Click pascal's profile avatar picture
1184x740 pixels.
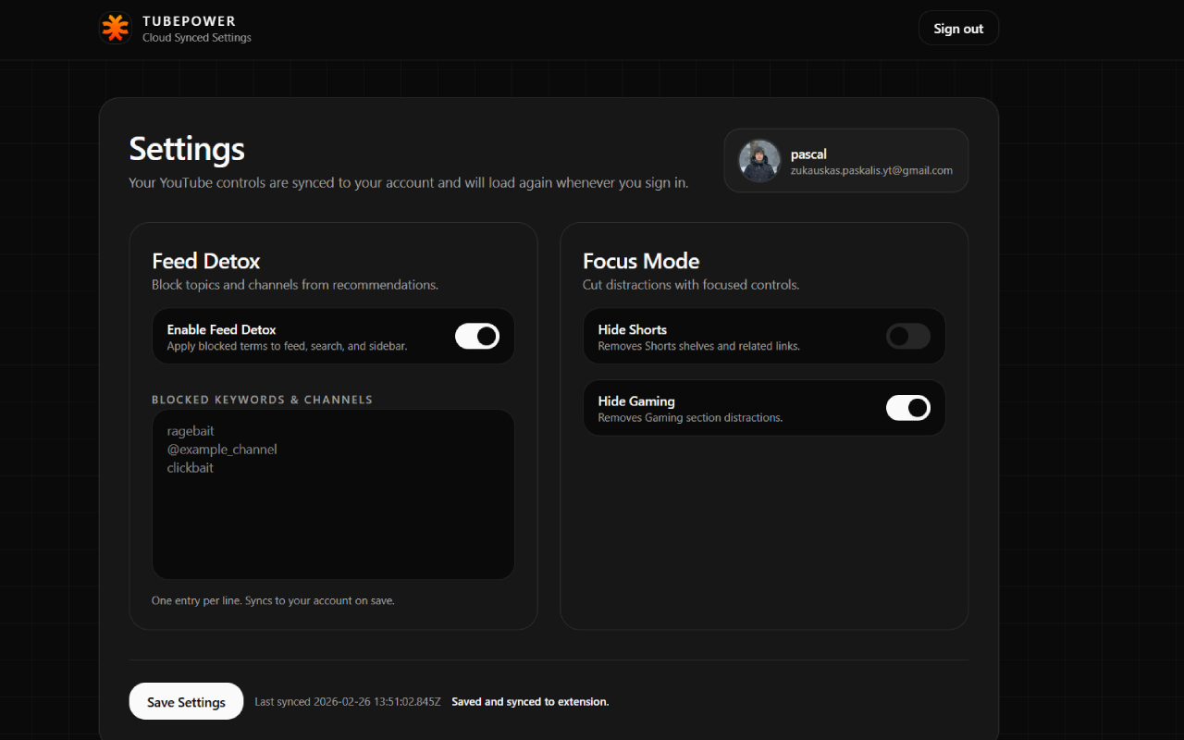[758, 160]
